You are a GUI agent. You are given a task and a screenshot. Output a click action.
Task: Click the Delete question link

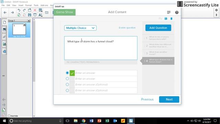[127, 28]
